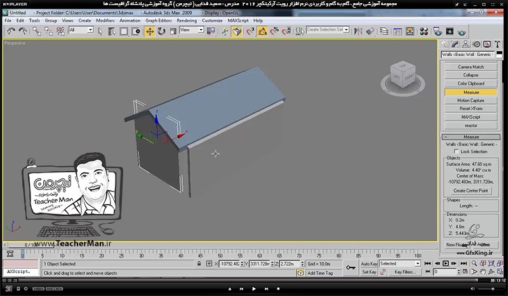Image resolution: width=508 pixels, height=296 pixels.
Task: Click Edit Named Selection Sets icon
Action: point(300,31)
